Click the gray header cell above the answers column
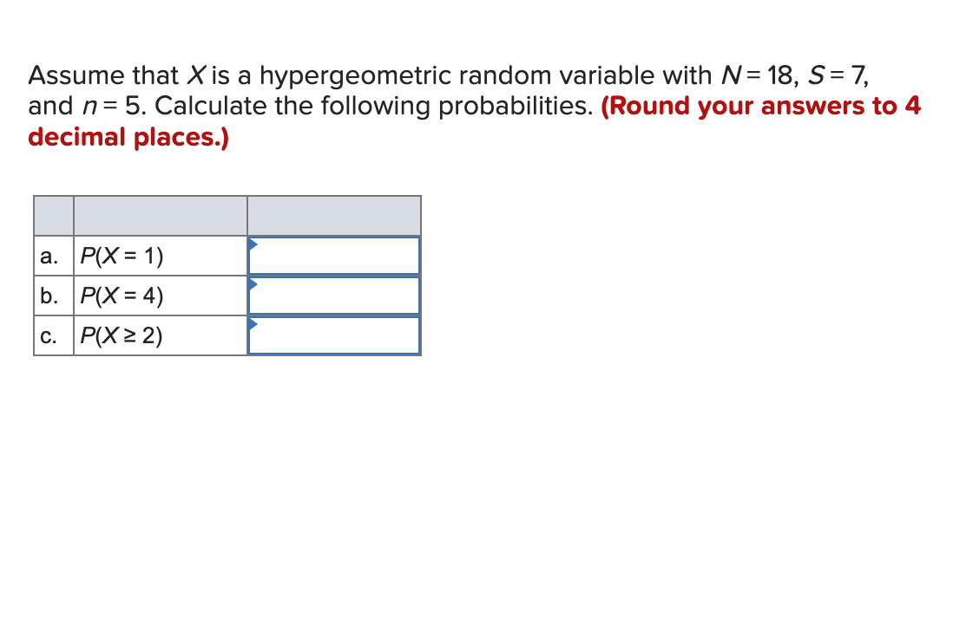The image size is (953, 624). (x=334, y=215)
